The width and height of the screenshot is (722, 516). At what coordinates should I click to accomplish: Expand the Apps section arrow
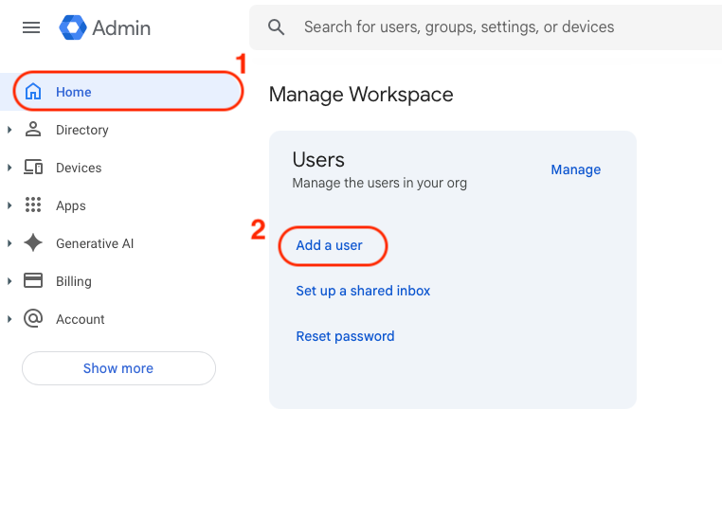coord(9,205)
